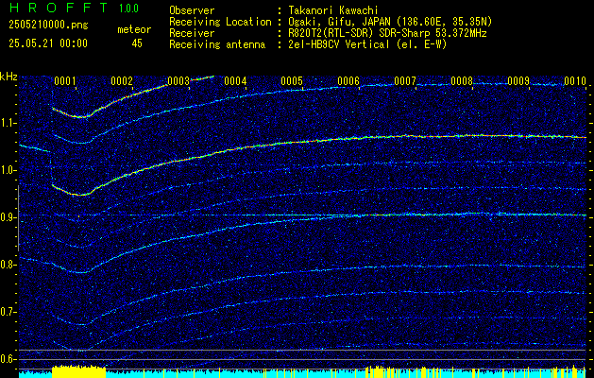This screenshot has width=594, height=378.
Task: Click the kHz unit label
Action: [8, 77]
